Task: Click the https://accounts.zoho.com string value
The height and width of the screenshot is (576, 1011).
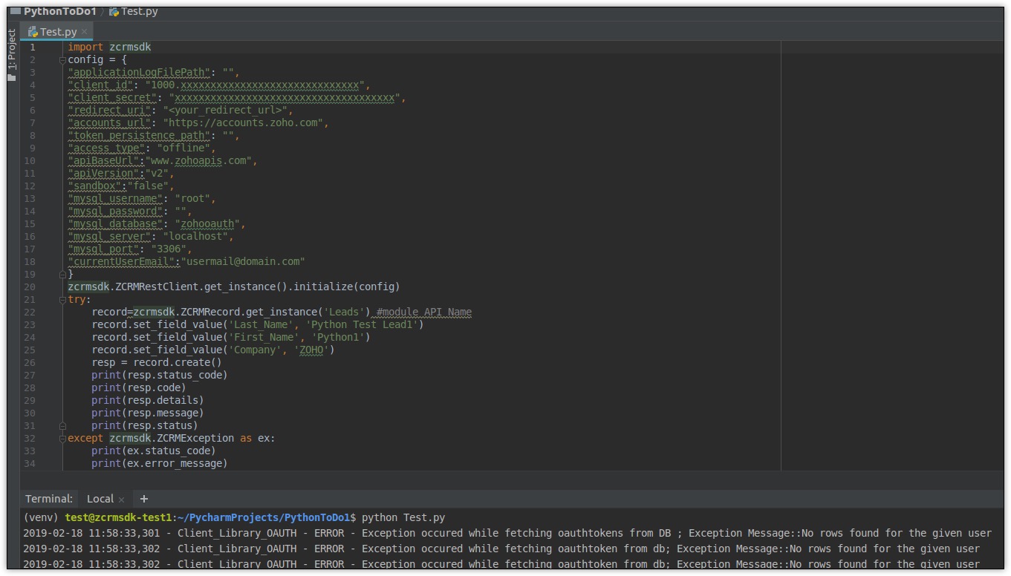Action: 243,122
